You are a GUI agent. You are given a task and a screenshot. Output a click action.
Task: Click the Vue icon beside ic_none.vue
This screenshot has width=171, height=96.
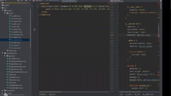pos(10,29)
